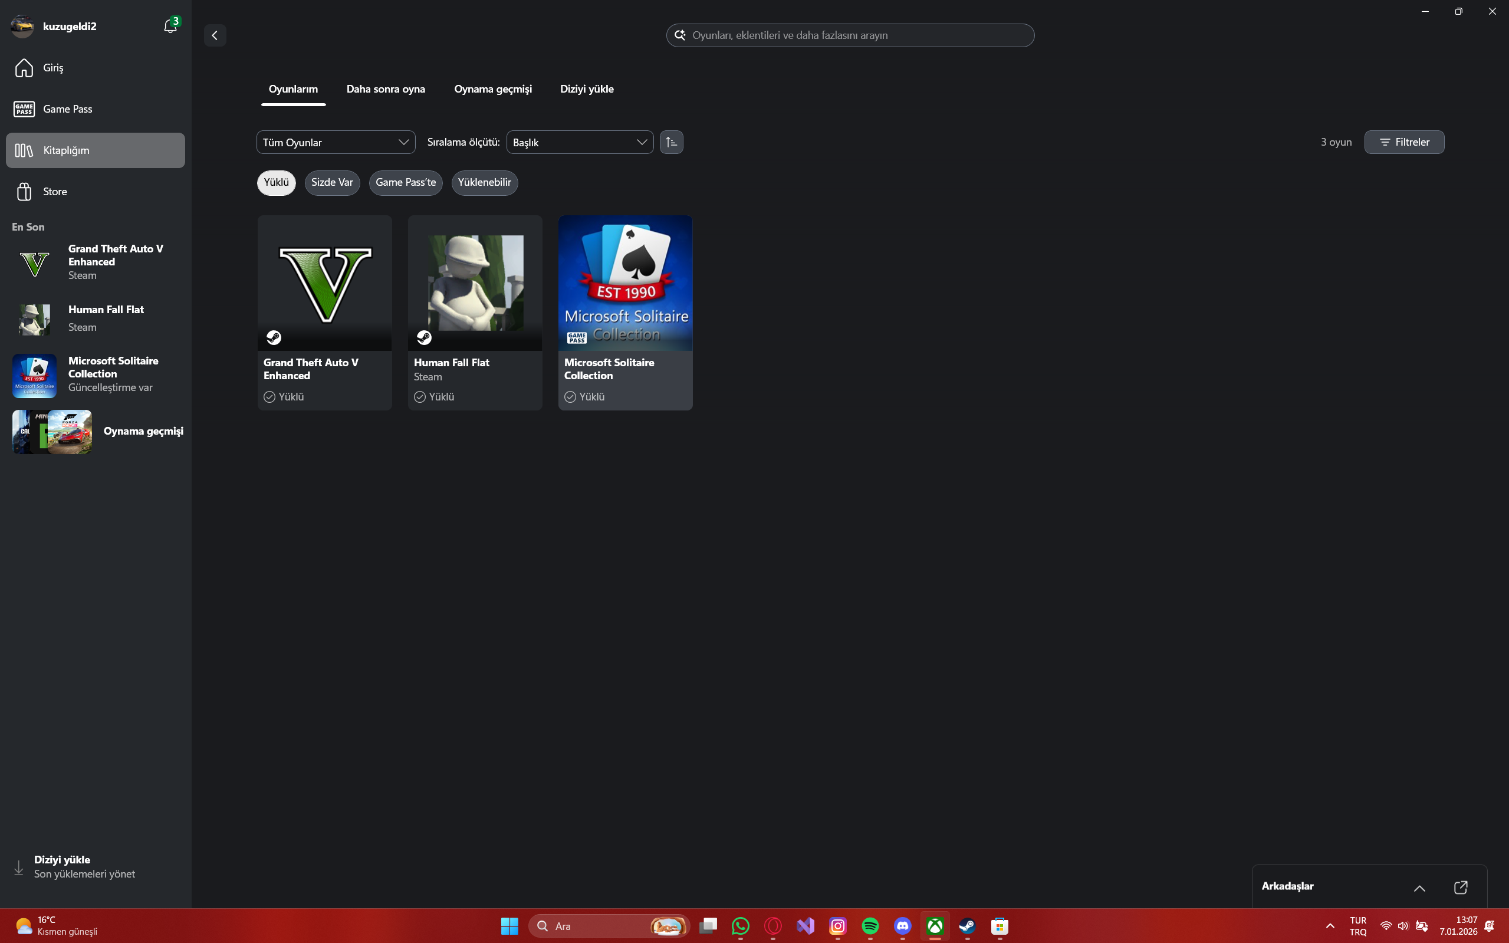Open the Human Fall Flat game card
1509x943 pixels.
475,313
